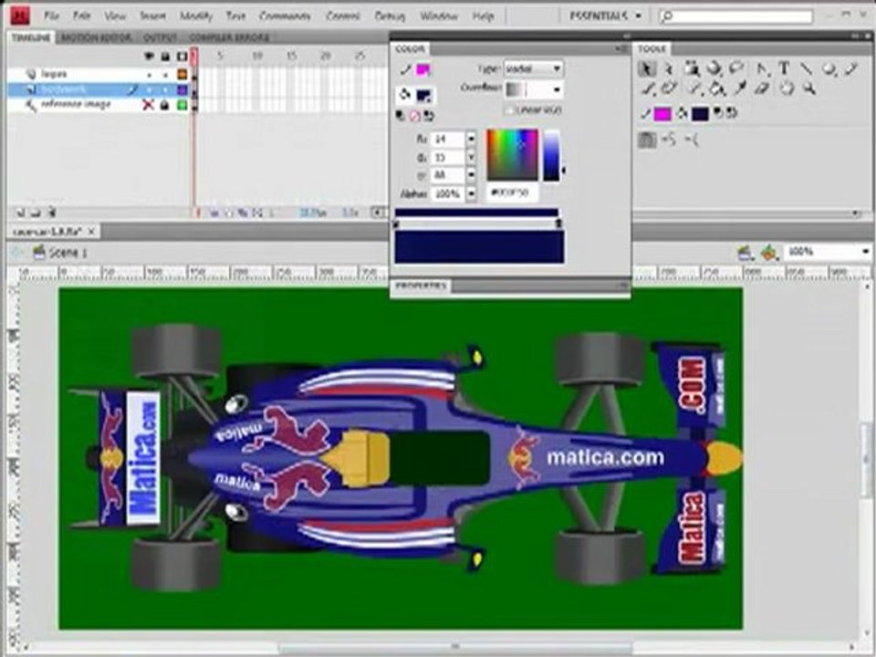The height and width of the screenshot is (657, 876).
Task: Open the red value slider arrow
Action: coord(471,139)
